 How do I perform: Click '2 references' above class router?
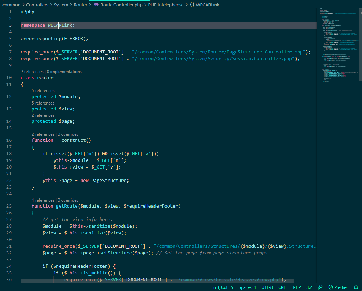[x=32, y=71]
